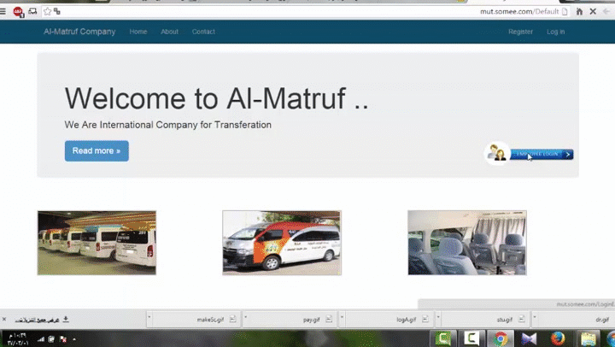The width and height of the screenshot is (615, 347).
Task: Select the orange minibus thumbnail
Action: [282, 243]
